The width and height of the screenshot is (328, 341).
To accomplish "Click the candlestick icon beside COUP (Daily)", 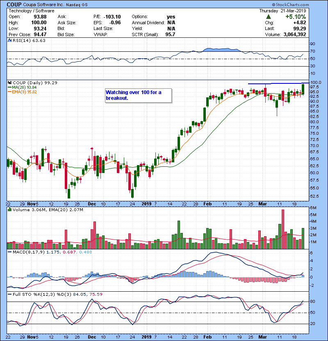I will [10, 83].
